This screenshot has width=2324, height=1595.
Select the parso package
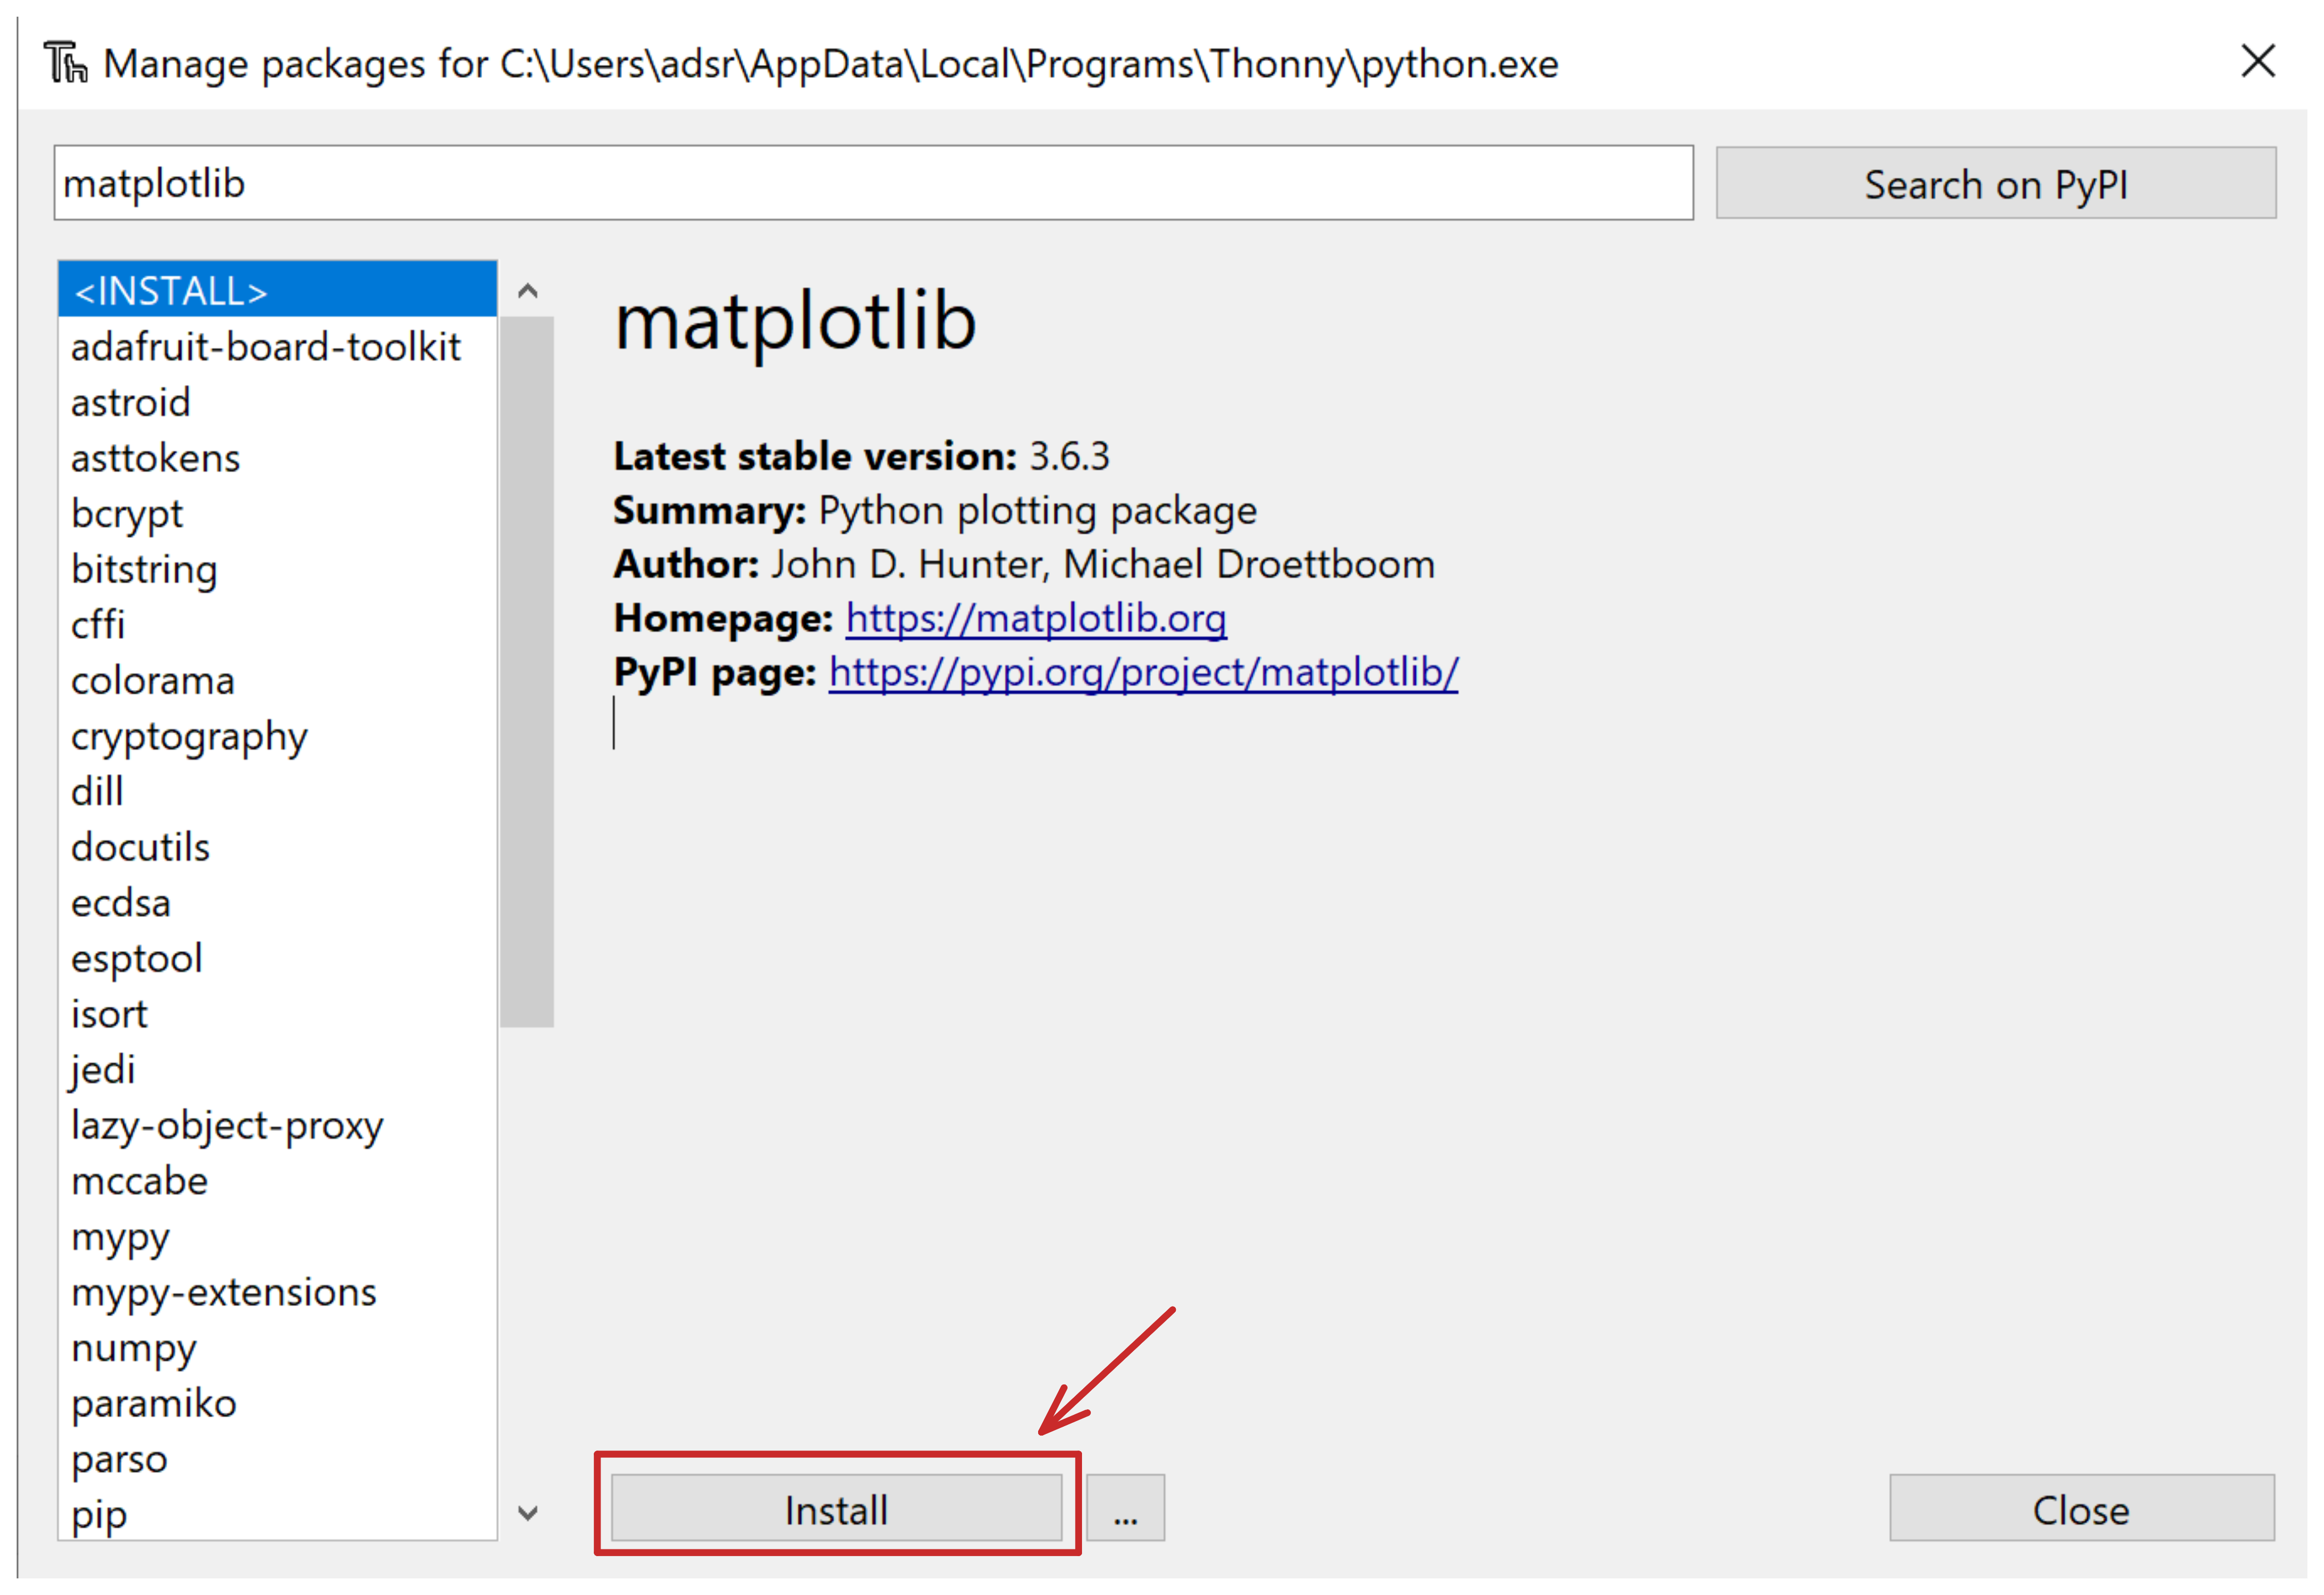[x=277, y=1459]
